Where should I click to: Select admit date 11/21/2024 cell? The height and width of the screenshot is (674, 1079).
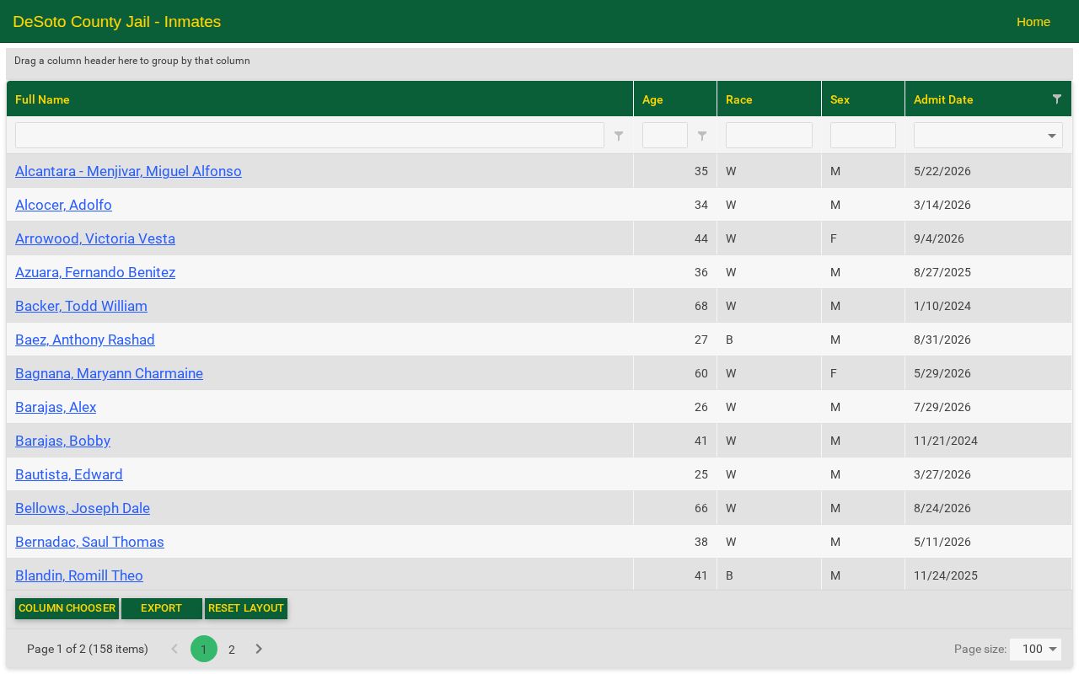coord(988,441)
